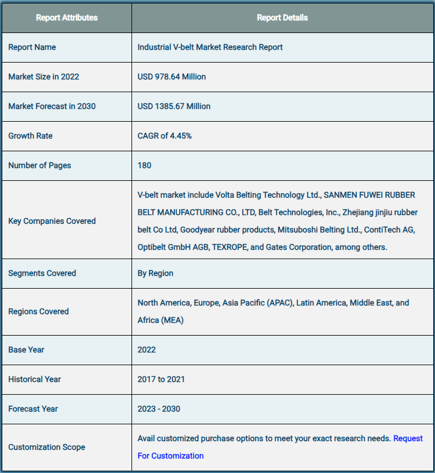435x473 pixels.
Task: Click the Key Companies Covered label
Action: tap(52, 221)
